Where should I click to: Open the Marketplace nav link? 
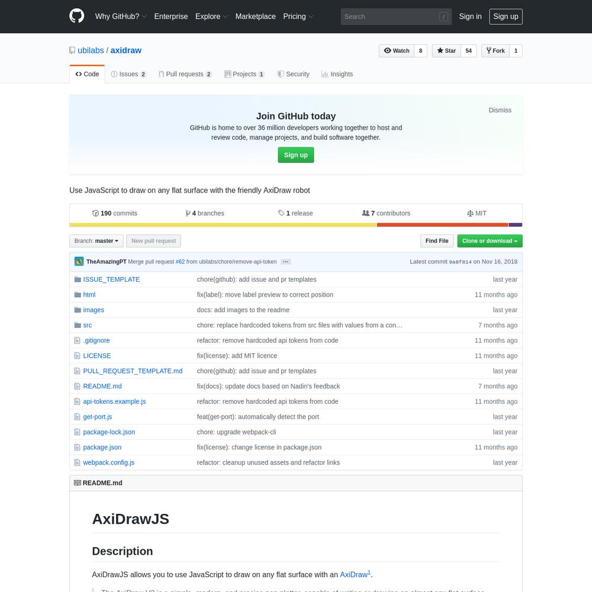(x=256, y=17)
